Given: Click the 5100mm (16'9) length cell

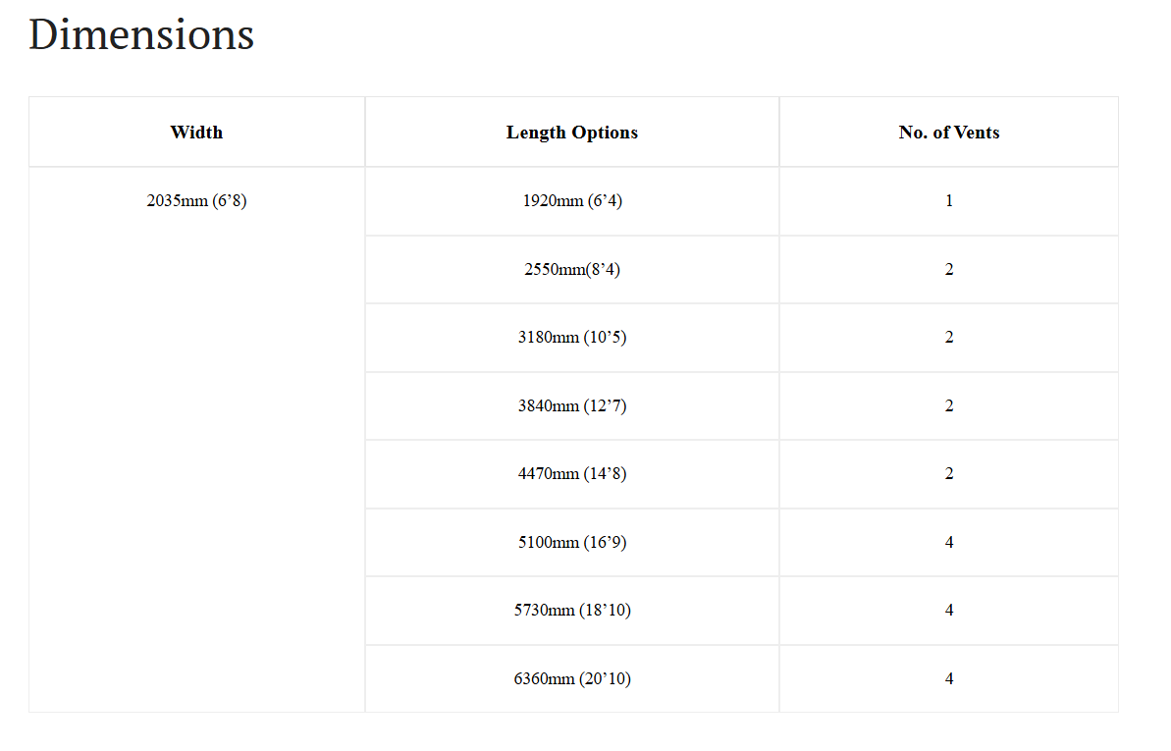Looking at the screenshot, I should point(572,543).
